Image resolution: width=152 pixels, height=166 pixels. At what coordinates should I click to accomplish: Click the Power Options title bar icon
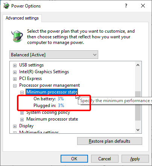[x=6, y=6]
